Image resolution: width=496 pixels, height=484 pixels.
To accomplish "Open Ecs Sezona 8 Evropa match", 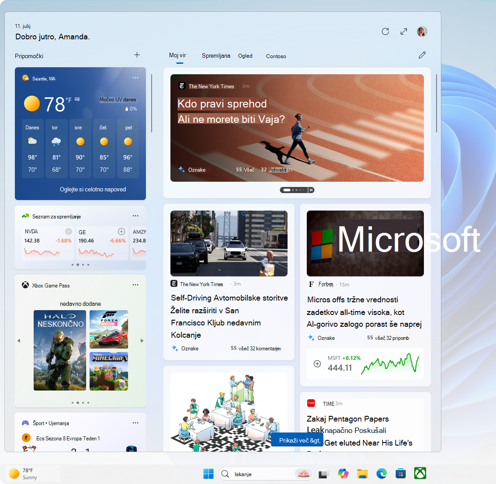I will (x=68, y=439).
